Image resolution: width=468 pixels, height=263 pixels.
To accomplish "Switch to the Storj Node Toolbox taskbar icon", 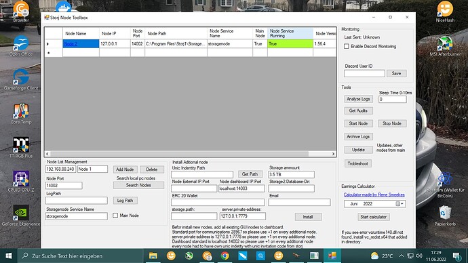I will [332, 256].
